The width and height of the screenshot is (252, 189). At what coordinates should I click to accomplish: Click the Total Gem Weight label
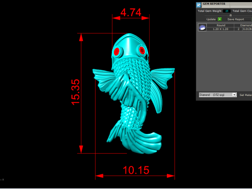coord(209,11)
